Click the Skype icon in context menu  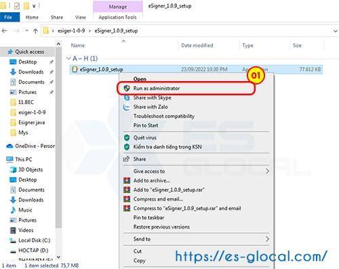[x=127, y=98]
